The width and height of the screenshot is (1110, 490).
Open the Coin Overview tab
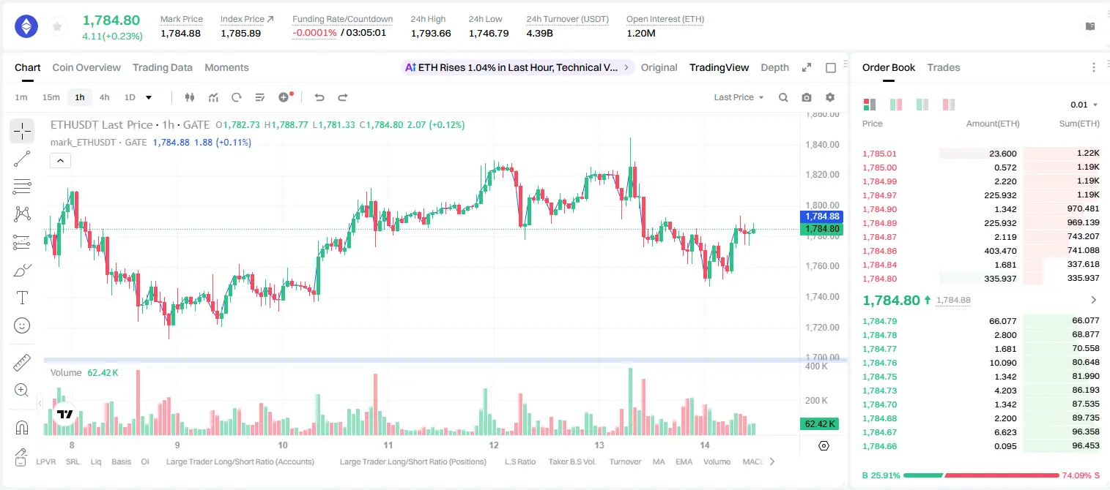click(x=86, y=67)
